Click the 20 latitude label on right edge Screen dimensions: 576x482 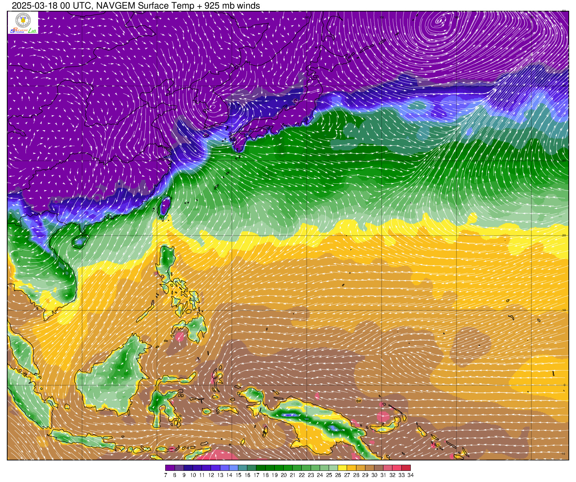(x=564, y=235)
